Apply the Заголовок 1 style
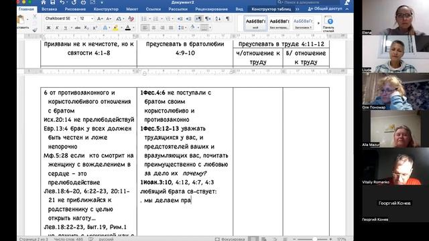The width and height of the screenshot is (429, 241). [x=303, y=23]
